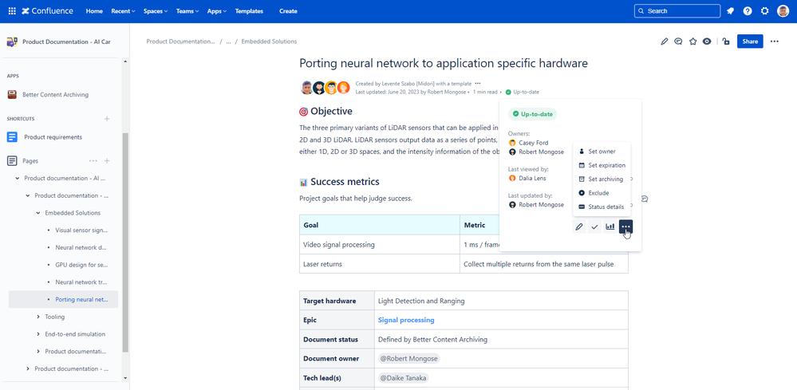Click the notifications icon in the top bar
The image size is (797, 390).
click(730, 11)
